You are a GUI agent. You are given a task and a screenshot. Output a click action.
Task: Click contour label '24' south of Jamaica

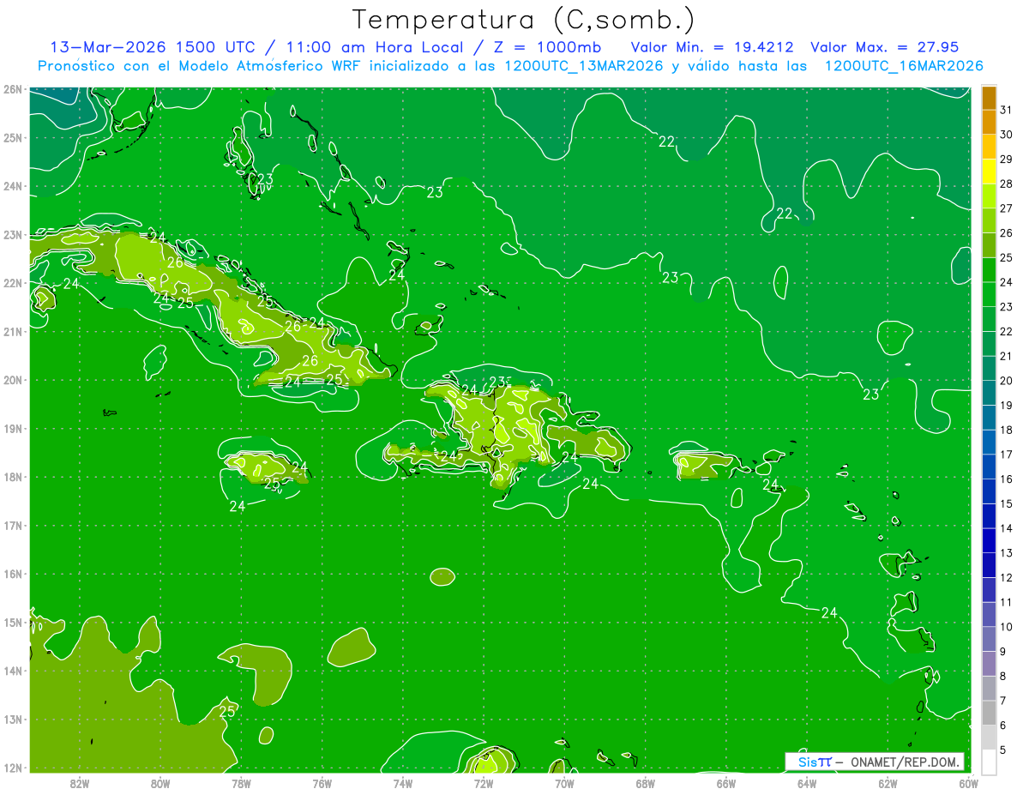[x=238, y=506]
